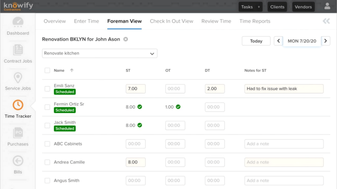
Task: Click Jack Smith OT time field
Action: [175, 126]
